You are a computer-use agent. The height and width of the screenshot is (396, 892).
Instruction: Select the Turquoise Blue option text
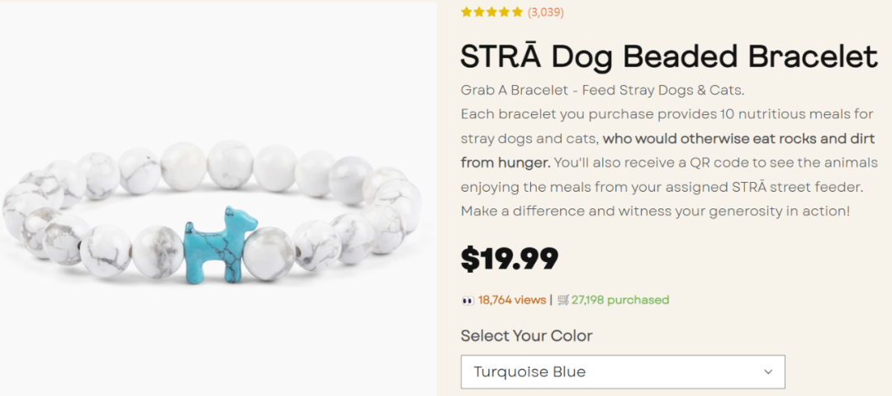(x=529, y=372)
